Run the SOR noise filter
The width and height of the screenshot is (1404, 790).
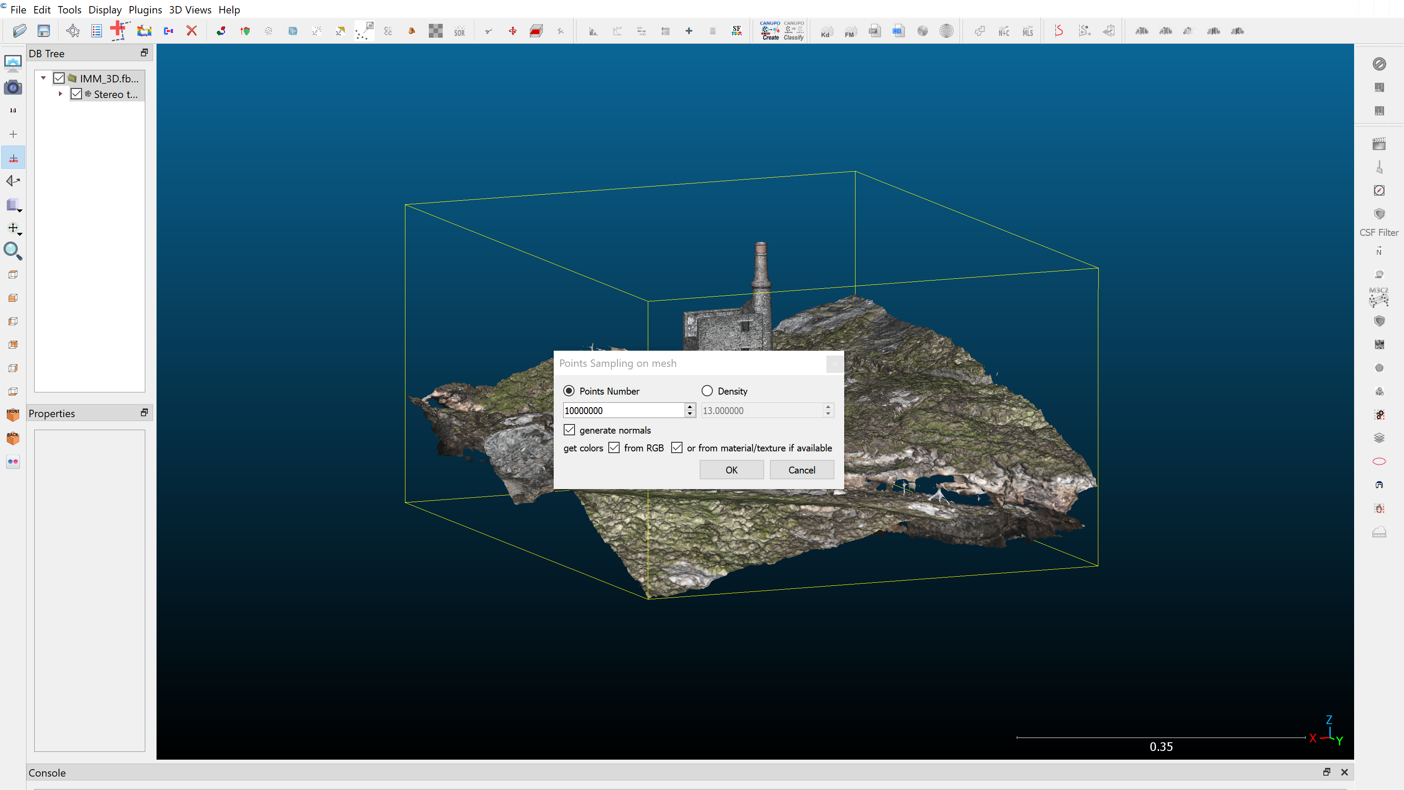pos(460,31)
